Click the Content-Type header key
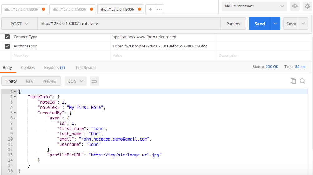This screenshot has width=313, height=175. tap(25, 37)
